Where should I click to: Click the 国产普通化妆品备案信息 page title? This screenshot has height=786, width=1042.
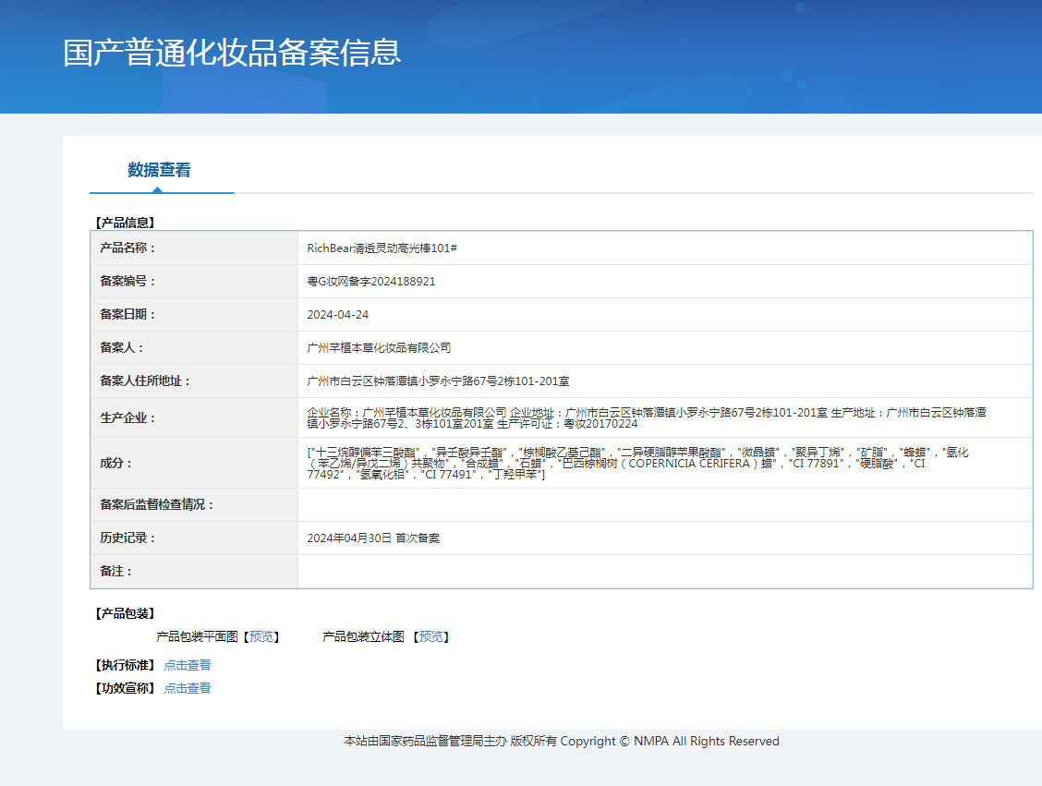(x=232, y=53)
